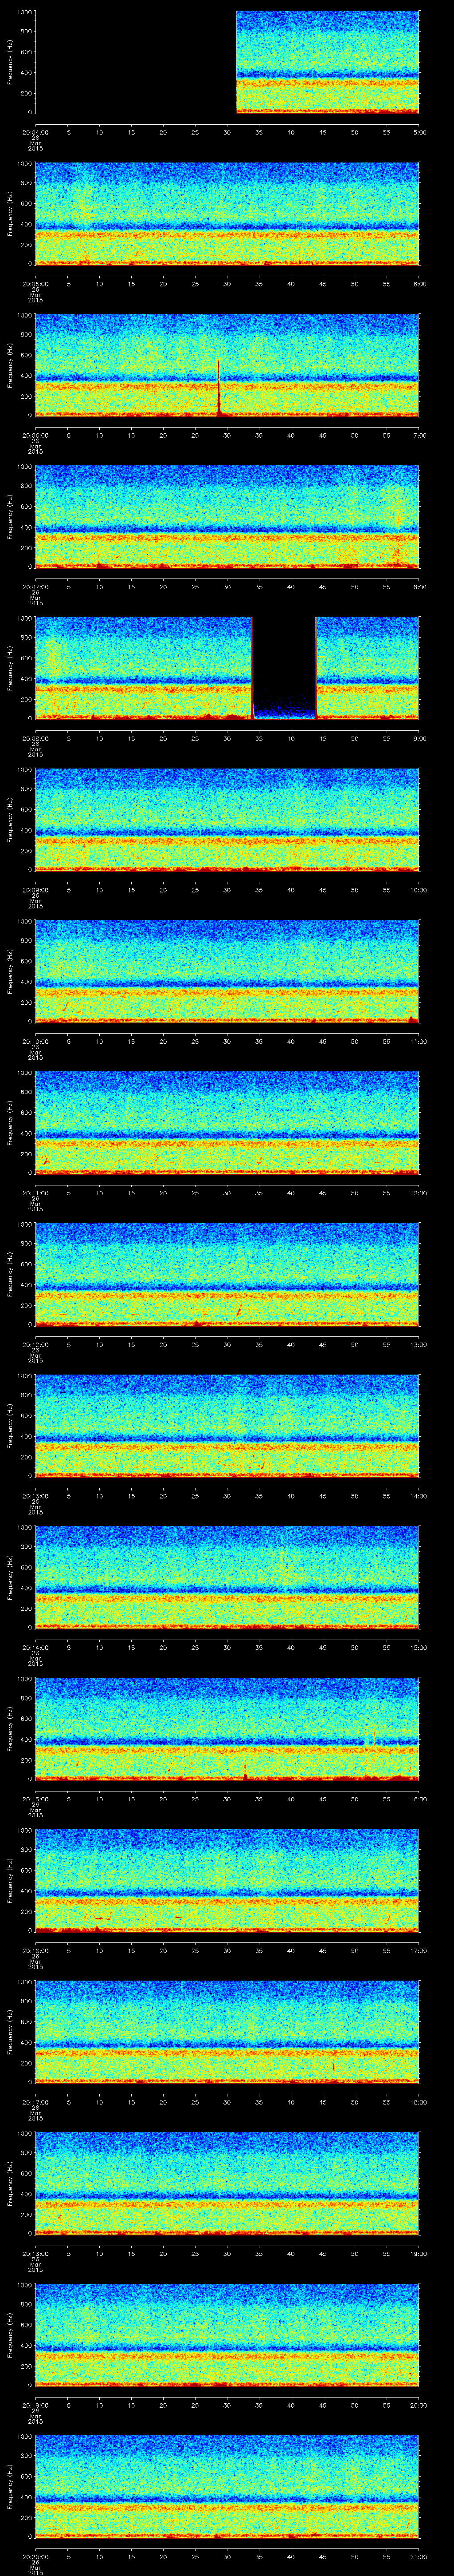The image size is (454, 2576).
Task: Click the 20:15:00 start time label
Action: 35,1799
